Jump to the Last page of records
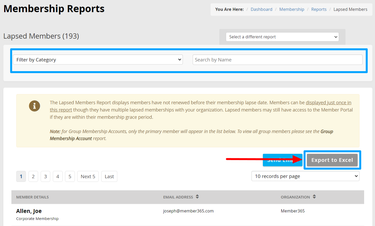This screenshot has height=226, width=375. tap(109, 176)
